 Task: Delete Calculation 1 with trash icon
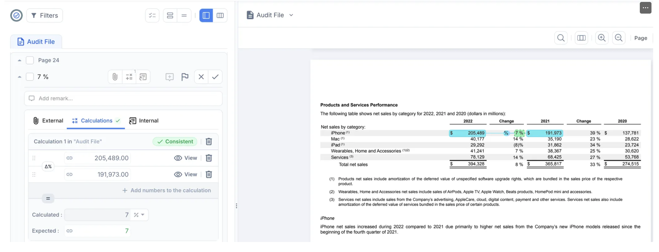(209, 142)
